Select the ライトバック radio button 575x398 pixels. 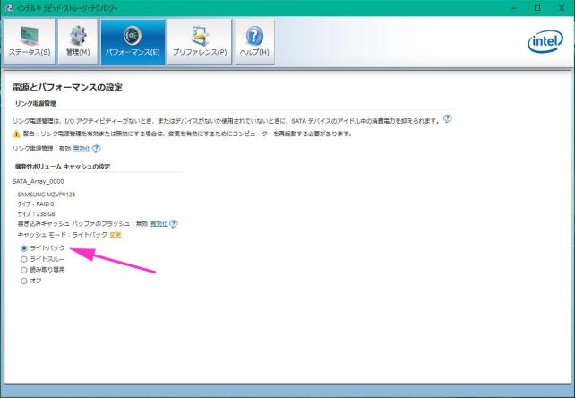pyautogui.click(x=24, y=248)
